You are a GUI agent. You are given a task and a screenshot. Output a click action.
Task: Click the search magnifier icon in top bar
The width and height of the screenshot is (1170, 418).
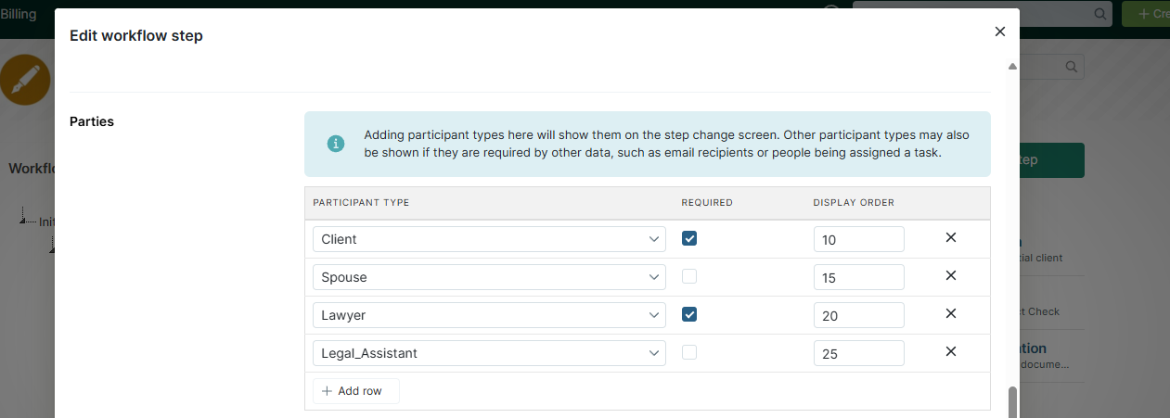(1099, 14)
